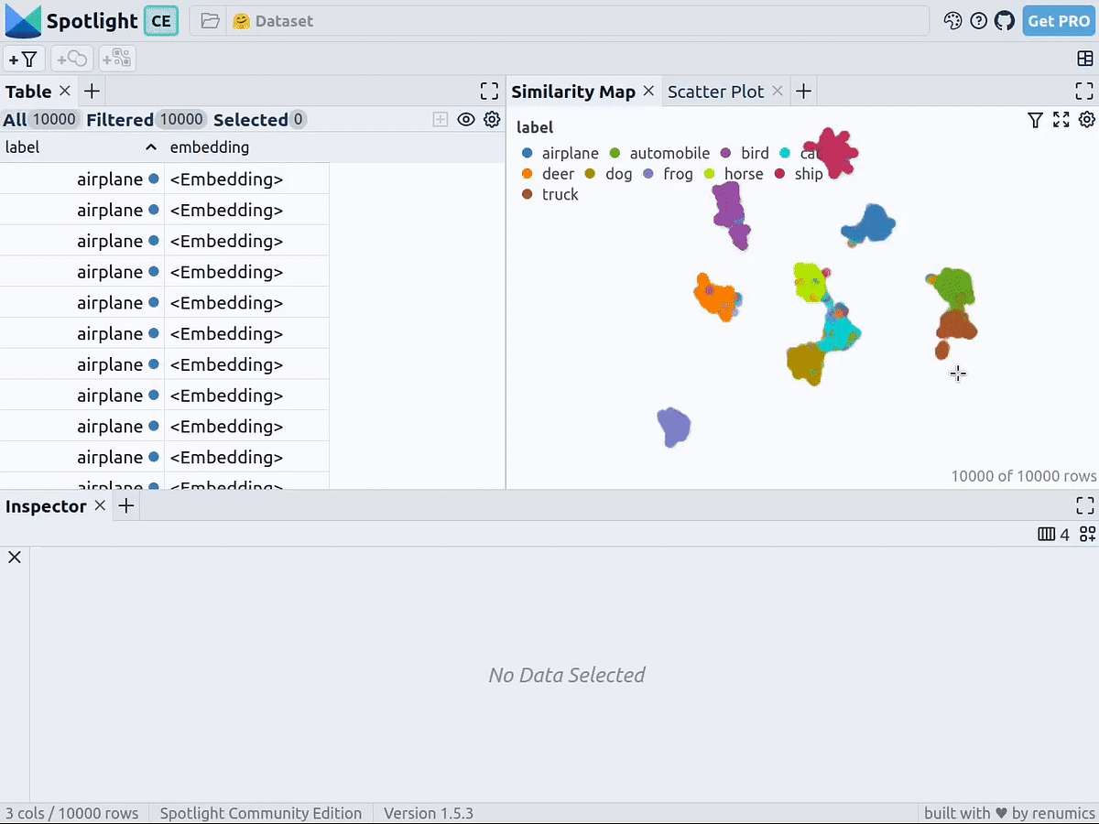Screen dimensions: 1099x824
Task: Select the filter icon in the Similarity Map
Action: 1035,120
